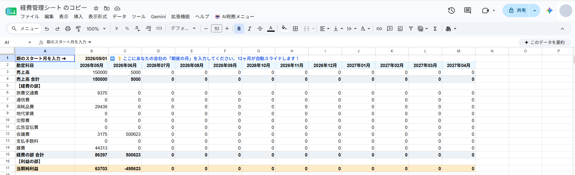Open version history clock icon
Viewport: 575px width, 175px height.
451,10
